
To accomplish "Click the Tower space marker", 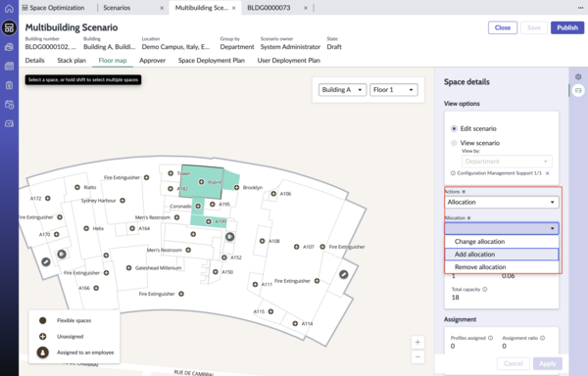I will (171, 173).
